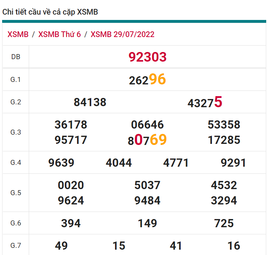Select the G.5 number 0020
The width and height of the screenshot is (268, 255).
click(71, 185)
